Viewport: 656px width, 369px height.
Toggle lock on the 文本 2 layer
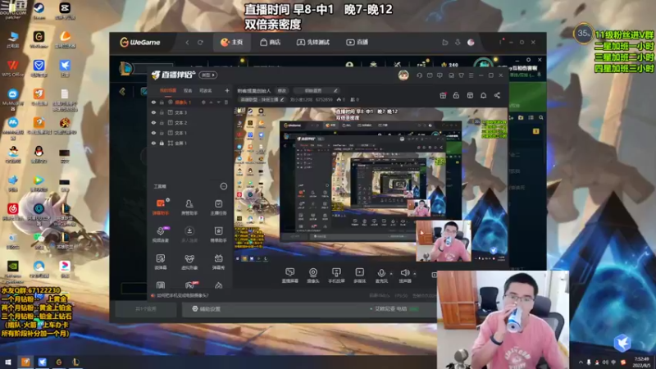pos(162,122)
